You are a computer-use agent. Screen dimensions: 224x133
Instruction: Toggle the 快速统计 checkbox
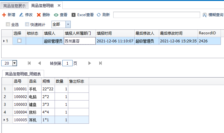27,24
